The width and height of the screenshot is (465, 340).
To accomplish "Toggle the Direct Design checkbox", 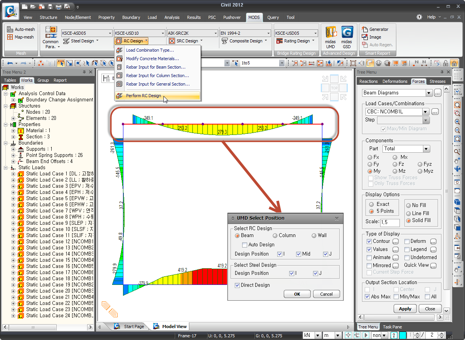I will (x=238, y=285).
